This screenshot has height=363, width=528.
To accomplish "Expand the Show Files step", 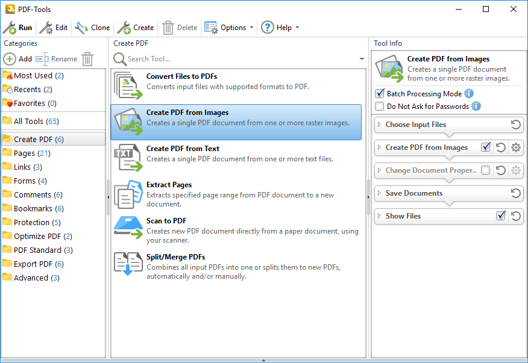I will click(379, 216).
